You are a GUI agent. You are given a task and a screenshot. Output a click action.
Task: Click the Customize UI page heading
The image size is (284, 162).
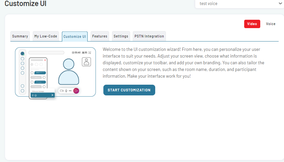click(x=25, y=3)
